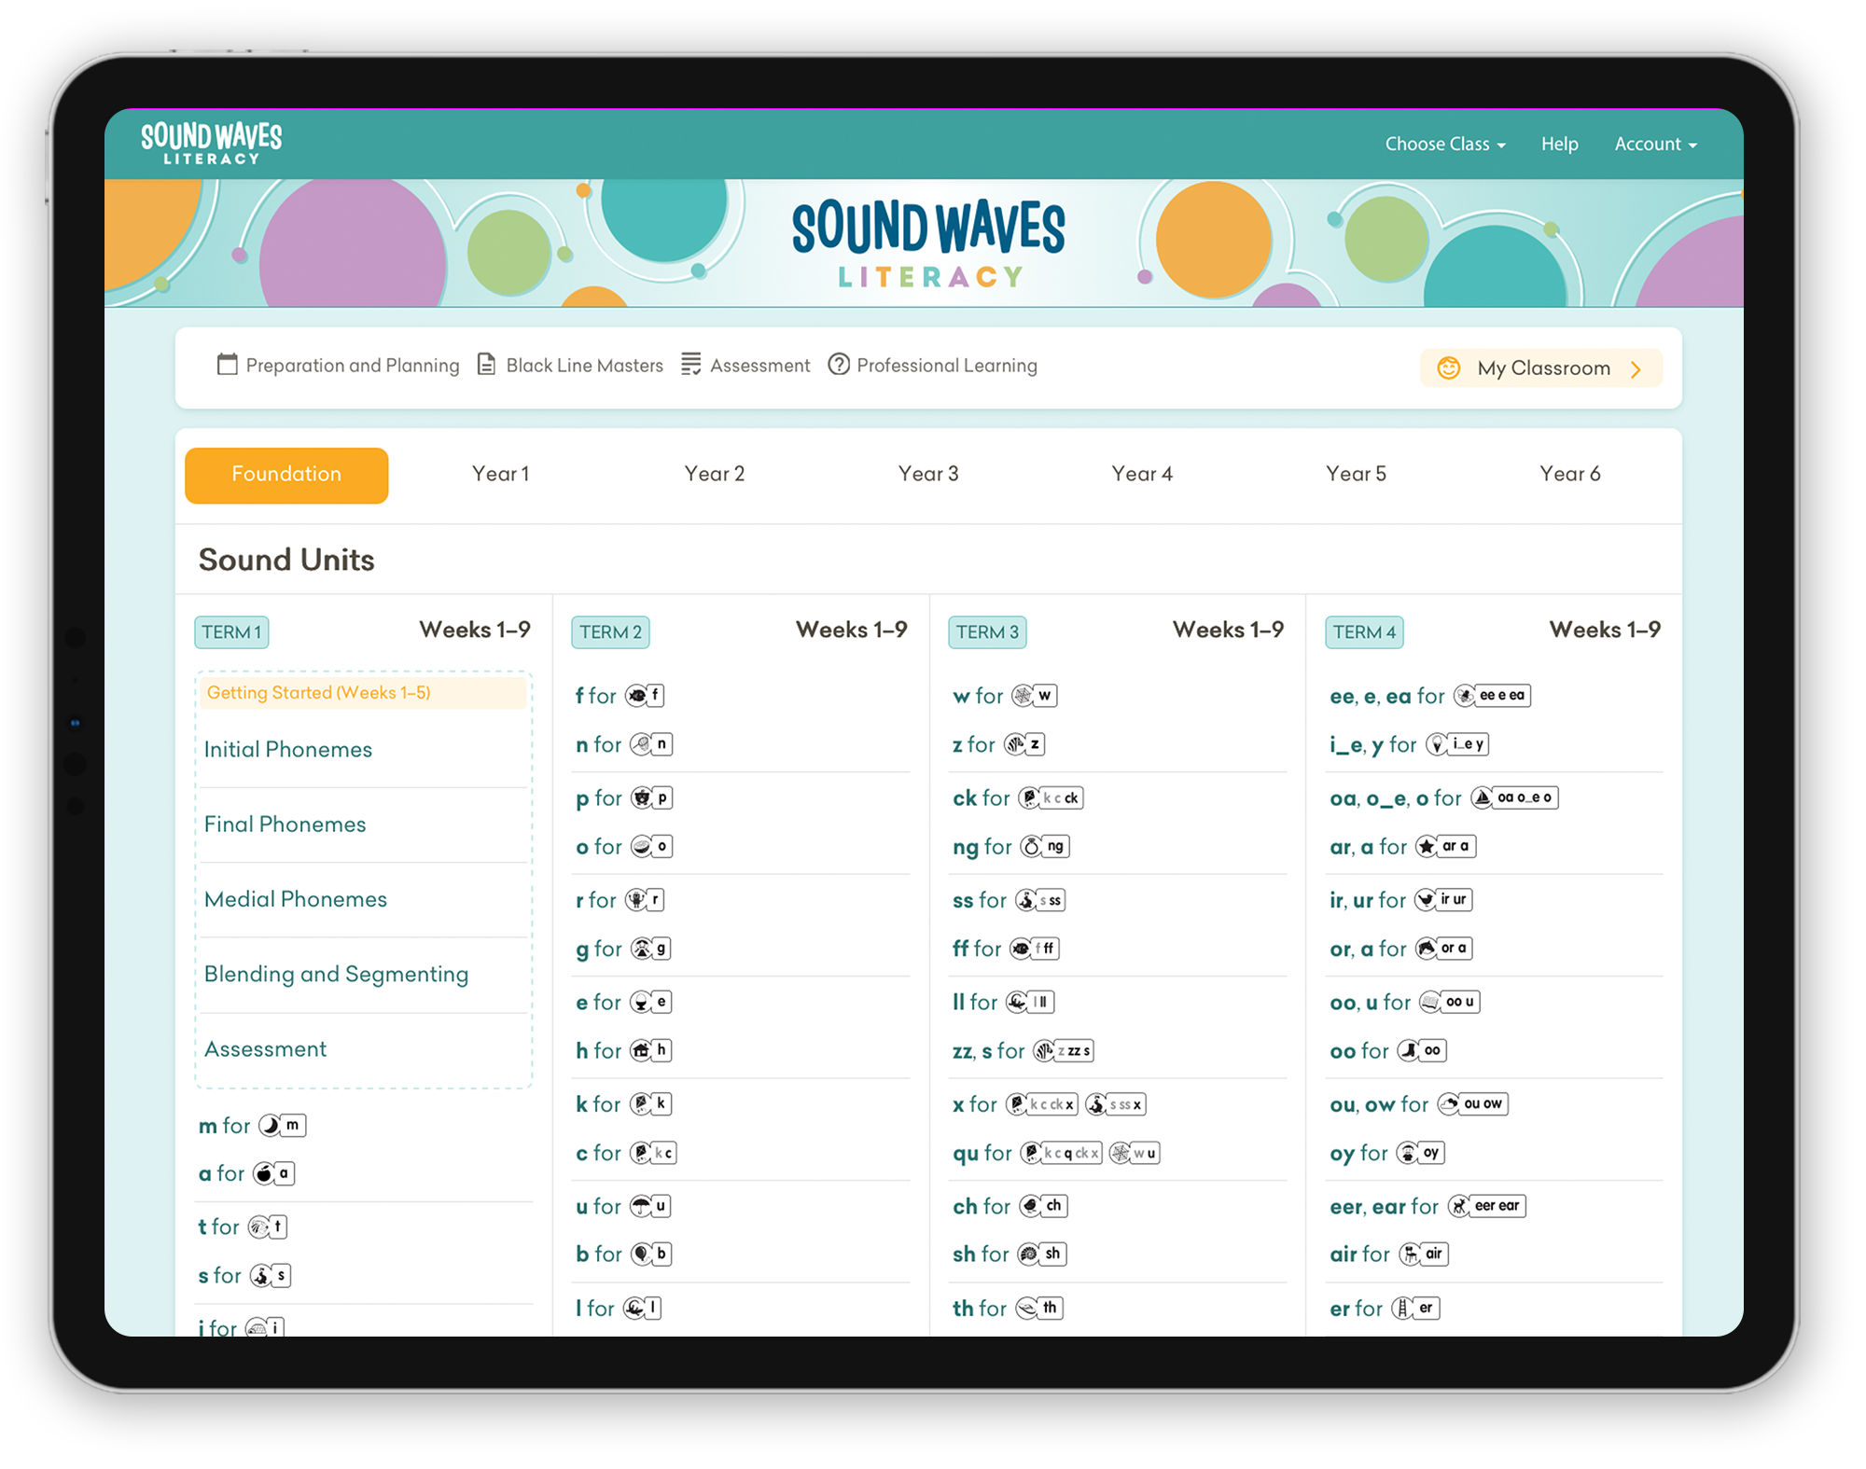Open Medial Phonemes unit
The width and height of the screenshot is (1866, 1469).
[296, 899]
